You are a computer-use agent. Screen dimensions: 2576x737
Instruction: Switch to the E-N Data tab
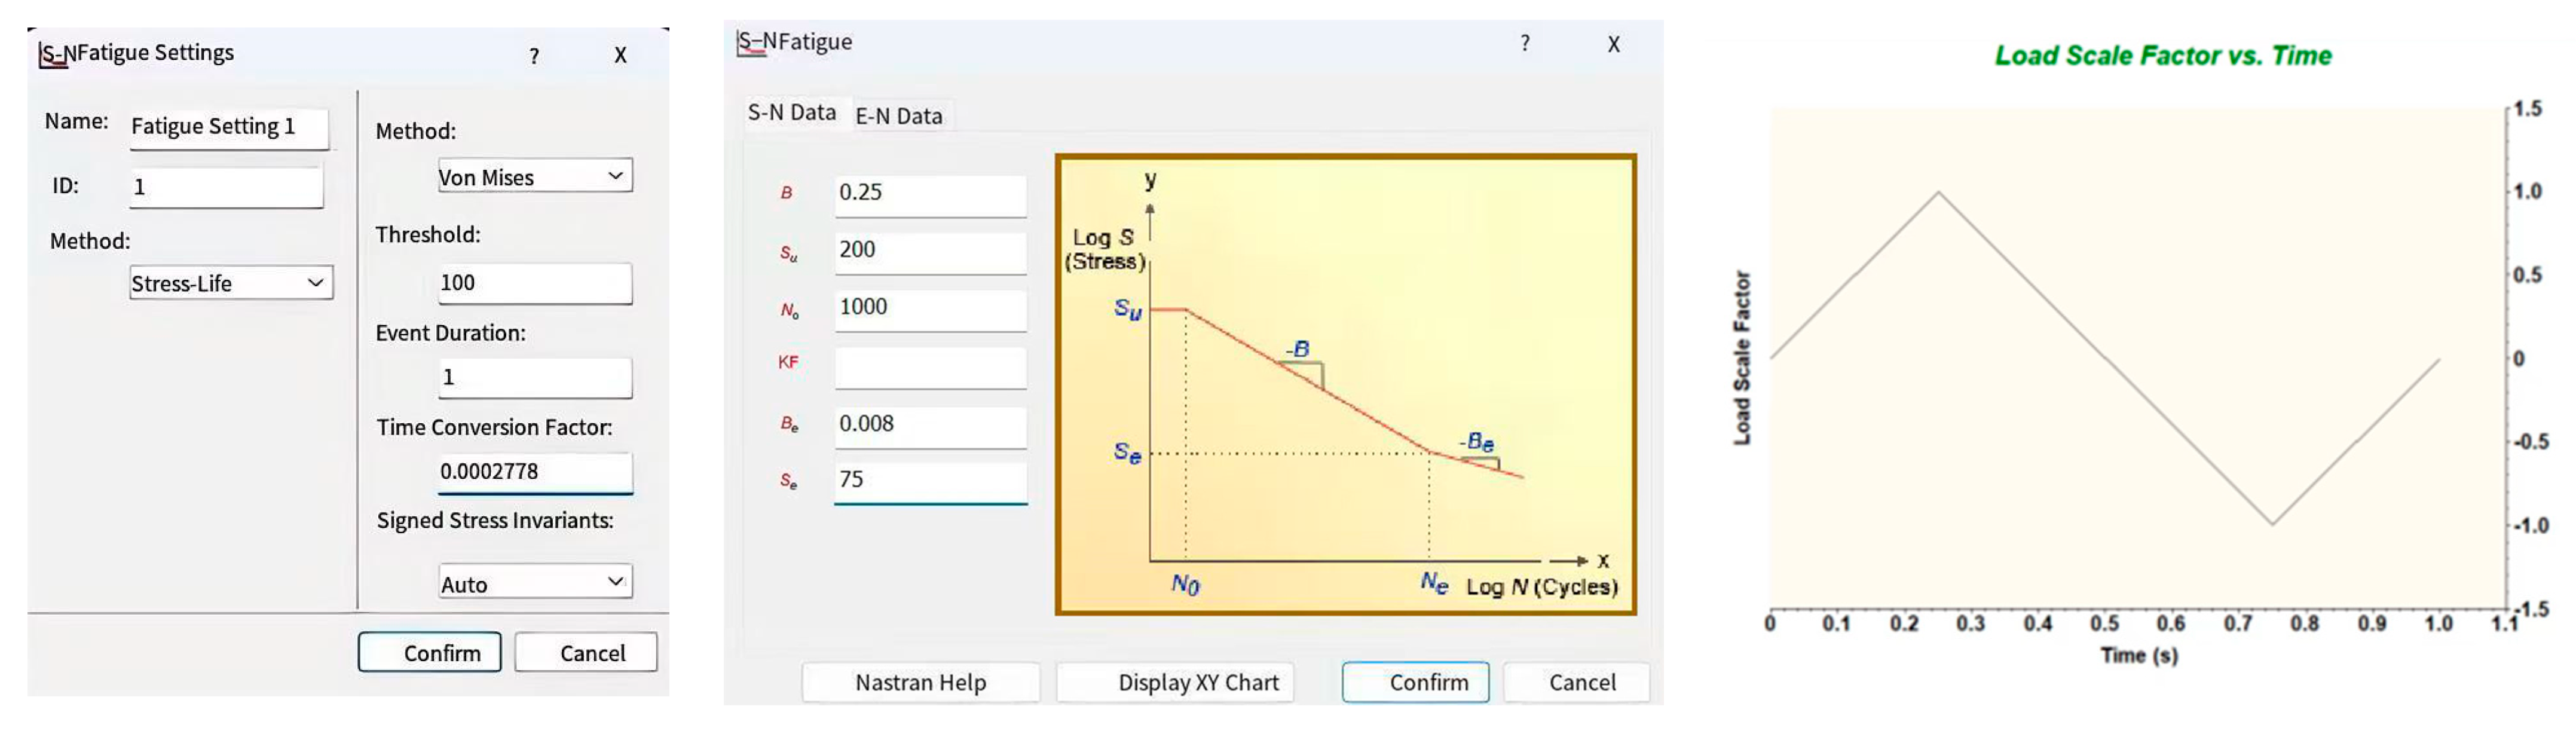(x=898, y=116)
